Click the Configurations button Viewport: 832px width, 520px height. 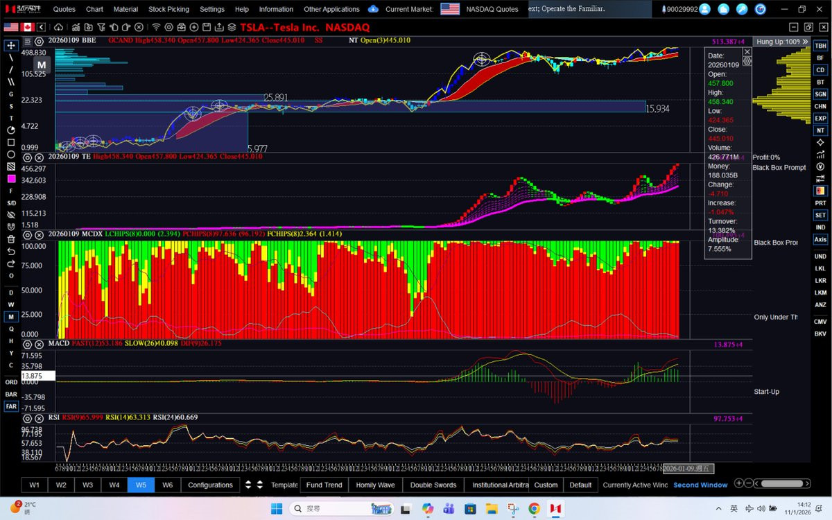[210, 485]
